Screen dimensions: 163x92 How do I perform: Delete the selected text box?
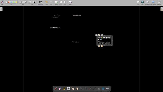(96, 35)
